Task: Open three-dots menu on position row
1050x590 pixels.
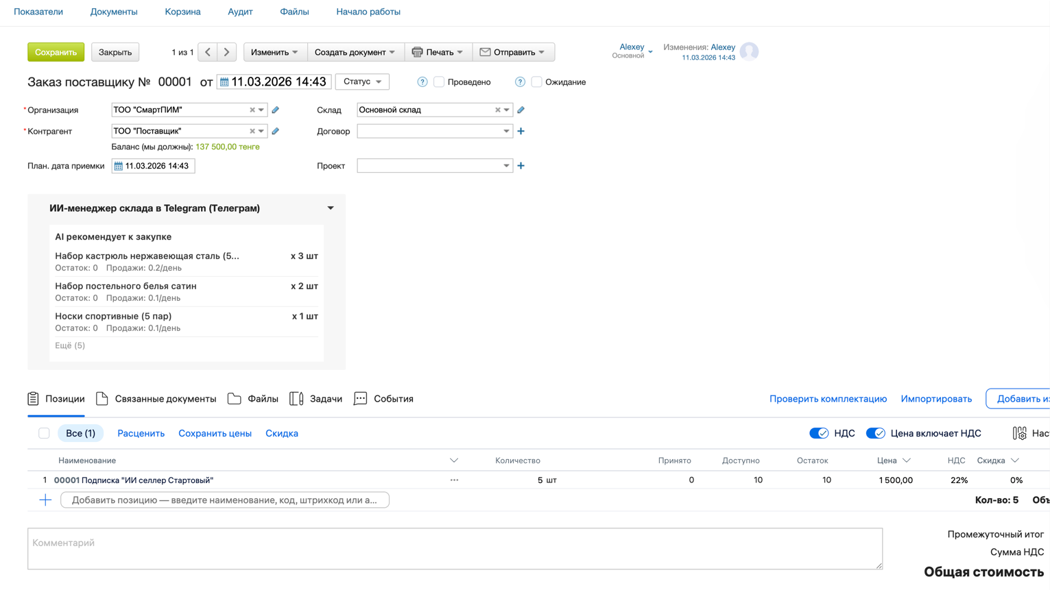Action: click(454, 480)
